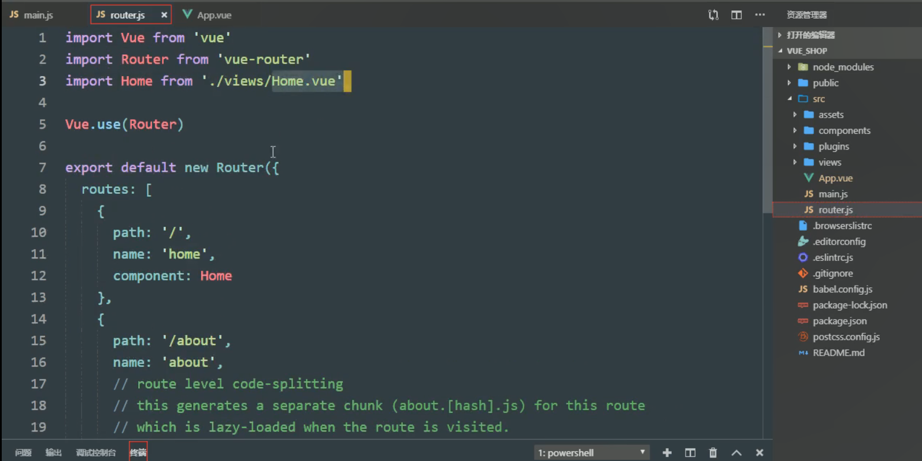Click the components folder icon
Screen dimensions: 922x461
pos(809,130)
